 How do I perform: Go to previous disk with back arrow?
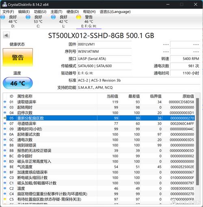point(6,35)
